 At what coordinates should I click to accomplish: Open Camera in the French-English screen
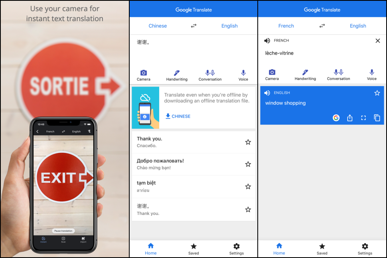click(272, 75)
